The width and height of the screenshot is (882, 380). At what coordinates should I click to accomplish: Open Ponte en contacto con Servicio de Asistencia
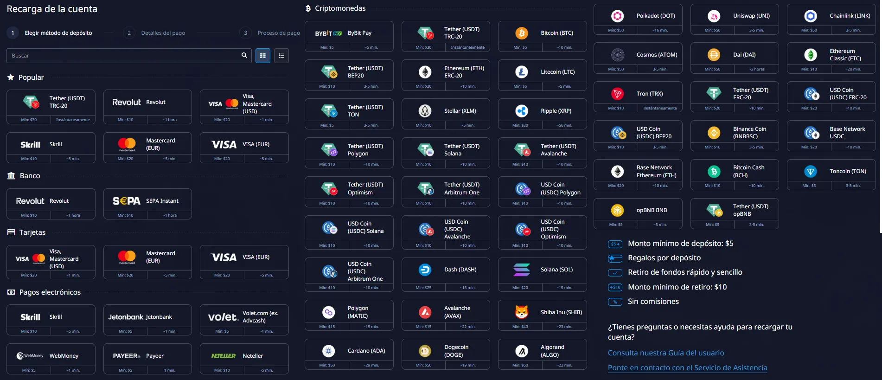(x=688, y=368)
